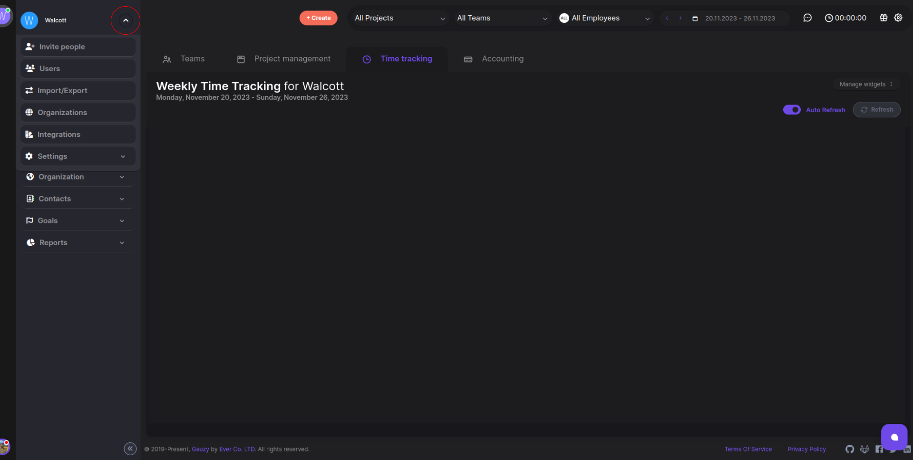Click the user profile avatar at bottom left

point(5,447)
